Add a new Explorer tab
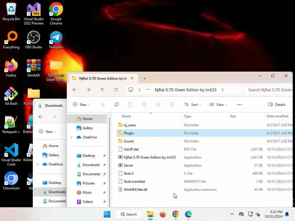Screen dimensions: 295x221 [145, 78]
